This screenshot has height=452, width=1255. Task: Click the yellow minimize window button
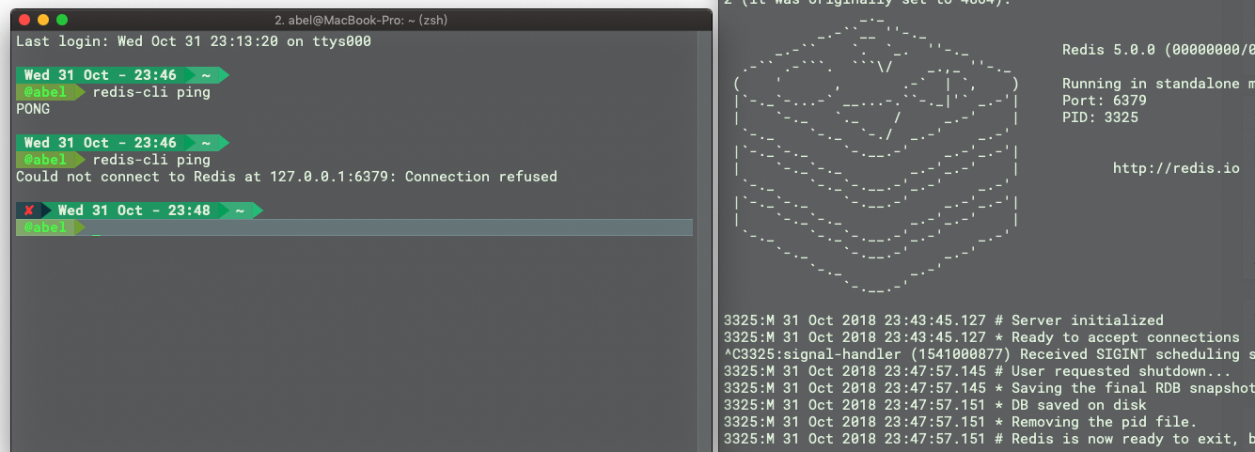[43, 19]
